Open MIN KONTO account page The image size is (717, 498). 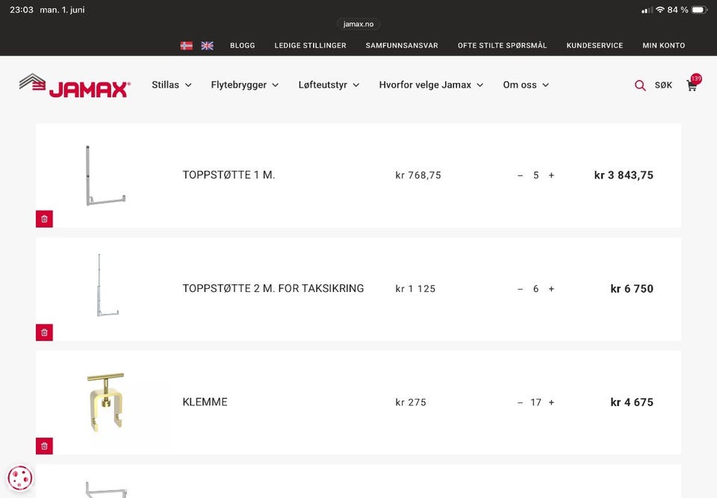[663, 46]
